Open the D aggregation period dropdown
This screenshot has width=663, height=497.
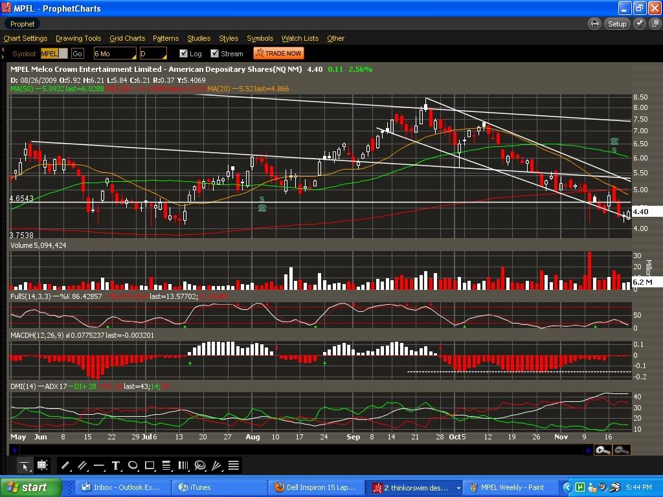[x=153, y=54]
